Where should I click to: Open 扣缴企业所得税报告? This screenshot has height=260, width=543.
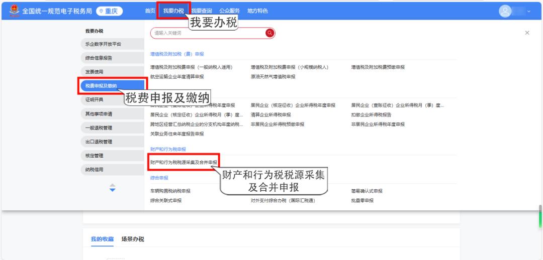point(371,115)
